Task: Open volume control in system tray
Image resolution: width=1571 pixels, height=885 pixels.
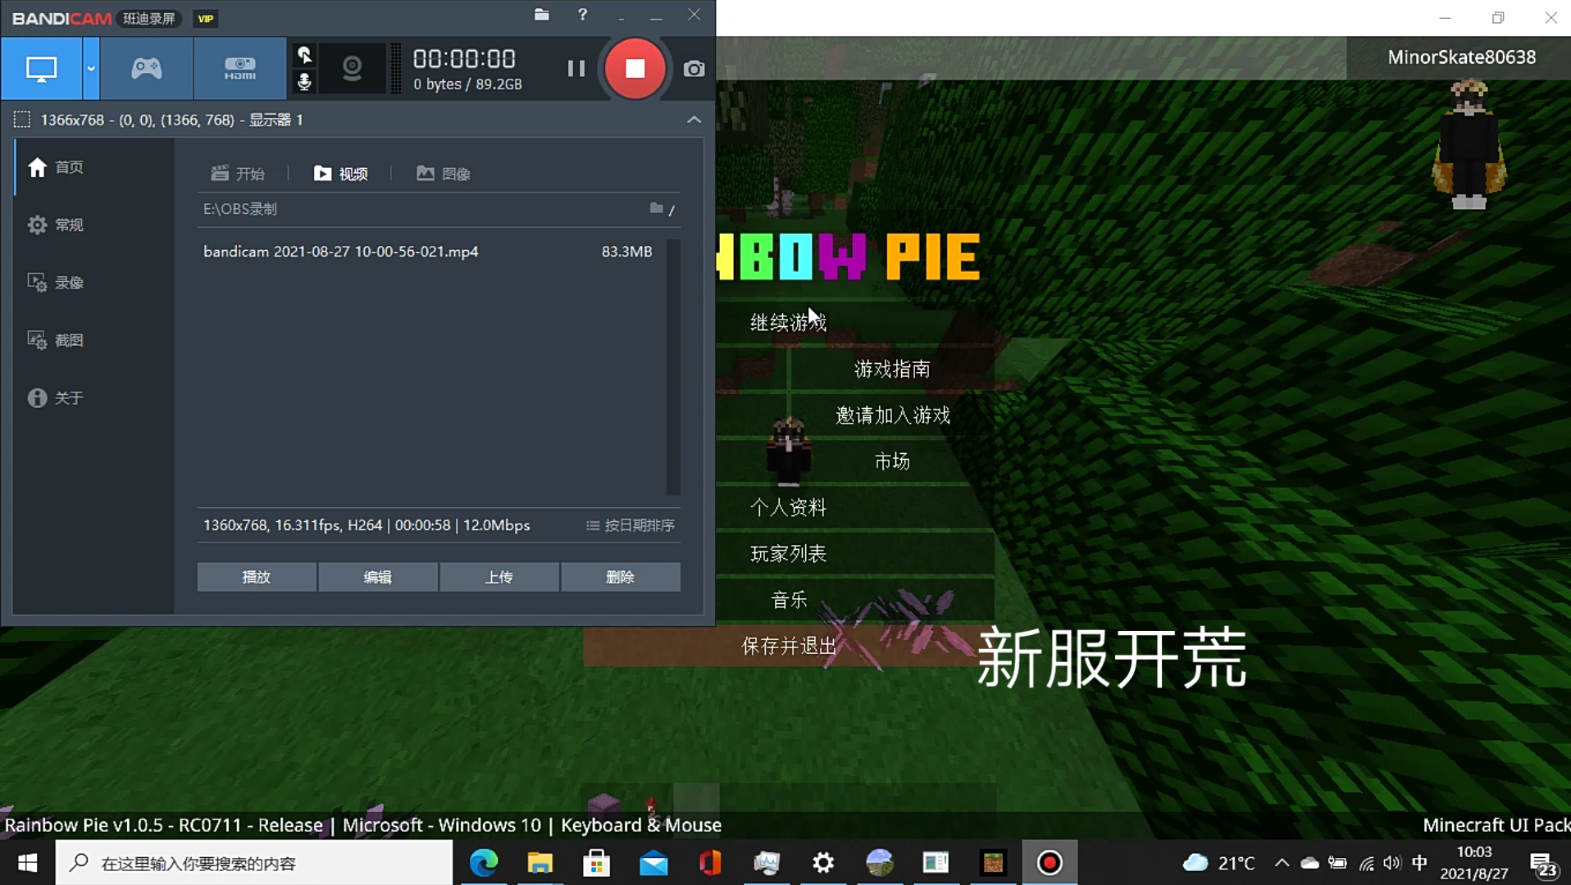Action: tap(1392, 863)
